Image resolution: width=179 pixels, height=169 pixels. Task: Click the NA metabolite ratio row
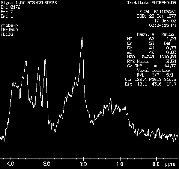click(x=152, y=39)
